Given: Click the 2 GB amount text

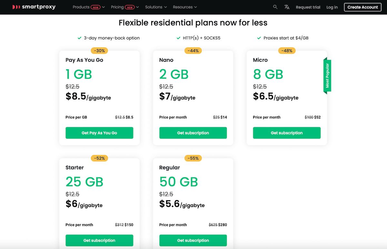Looking at the screenshot, I should pyautogui.click(x=174, y=74).
